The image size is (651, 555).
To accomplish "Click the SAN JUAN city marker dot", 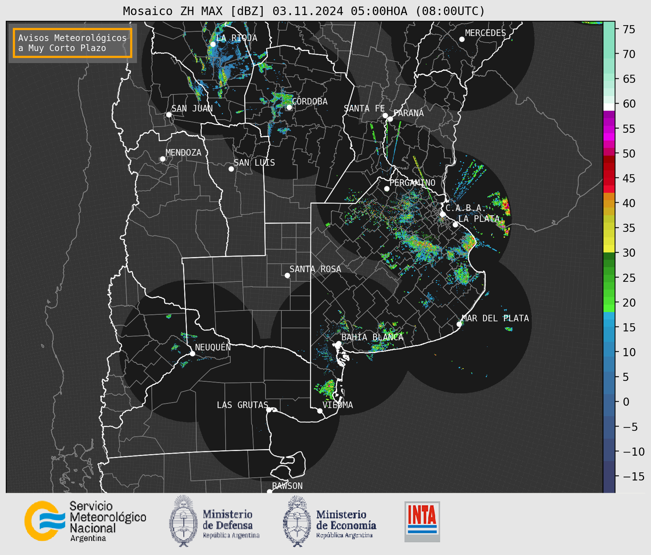I will tap(169, 115).
